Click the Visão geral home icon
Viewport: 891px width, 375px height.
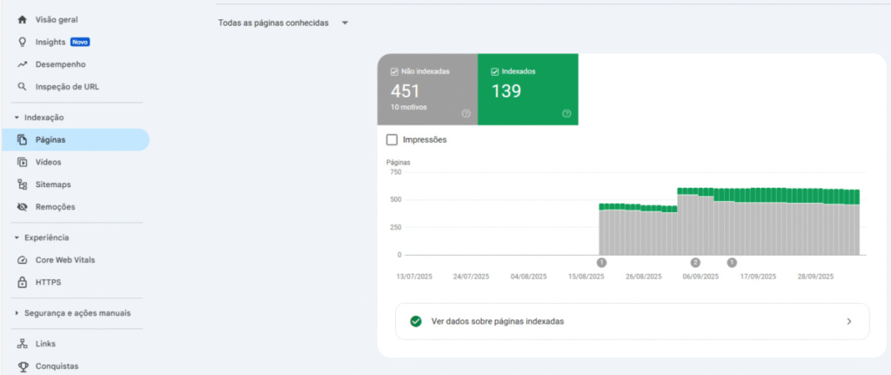(x=23, y=19)
